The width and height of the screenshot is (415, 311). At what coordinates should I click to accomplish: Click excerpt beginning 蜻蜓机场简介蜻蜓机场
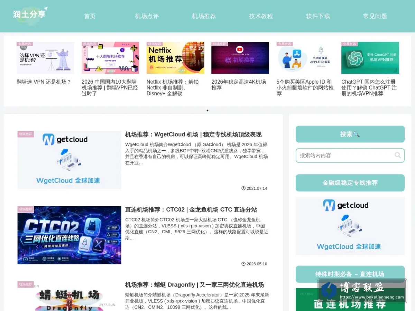[197, 301]
